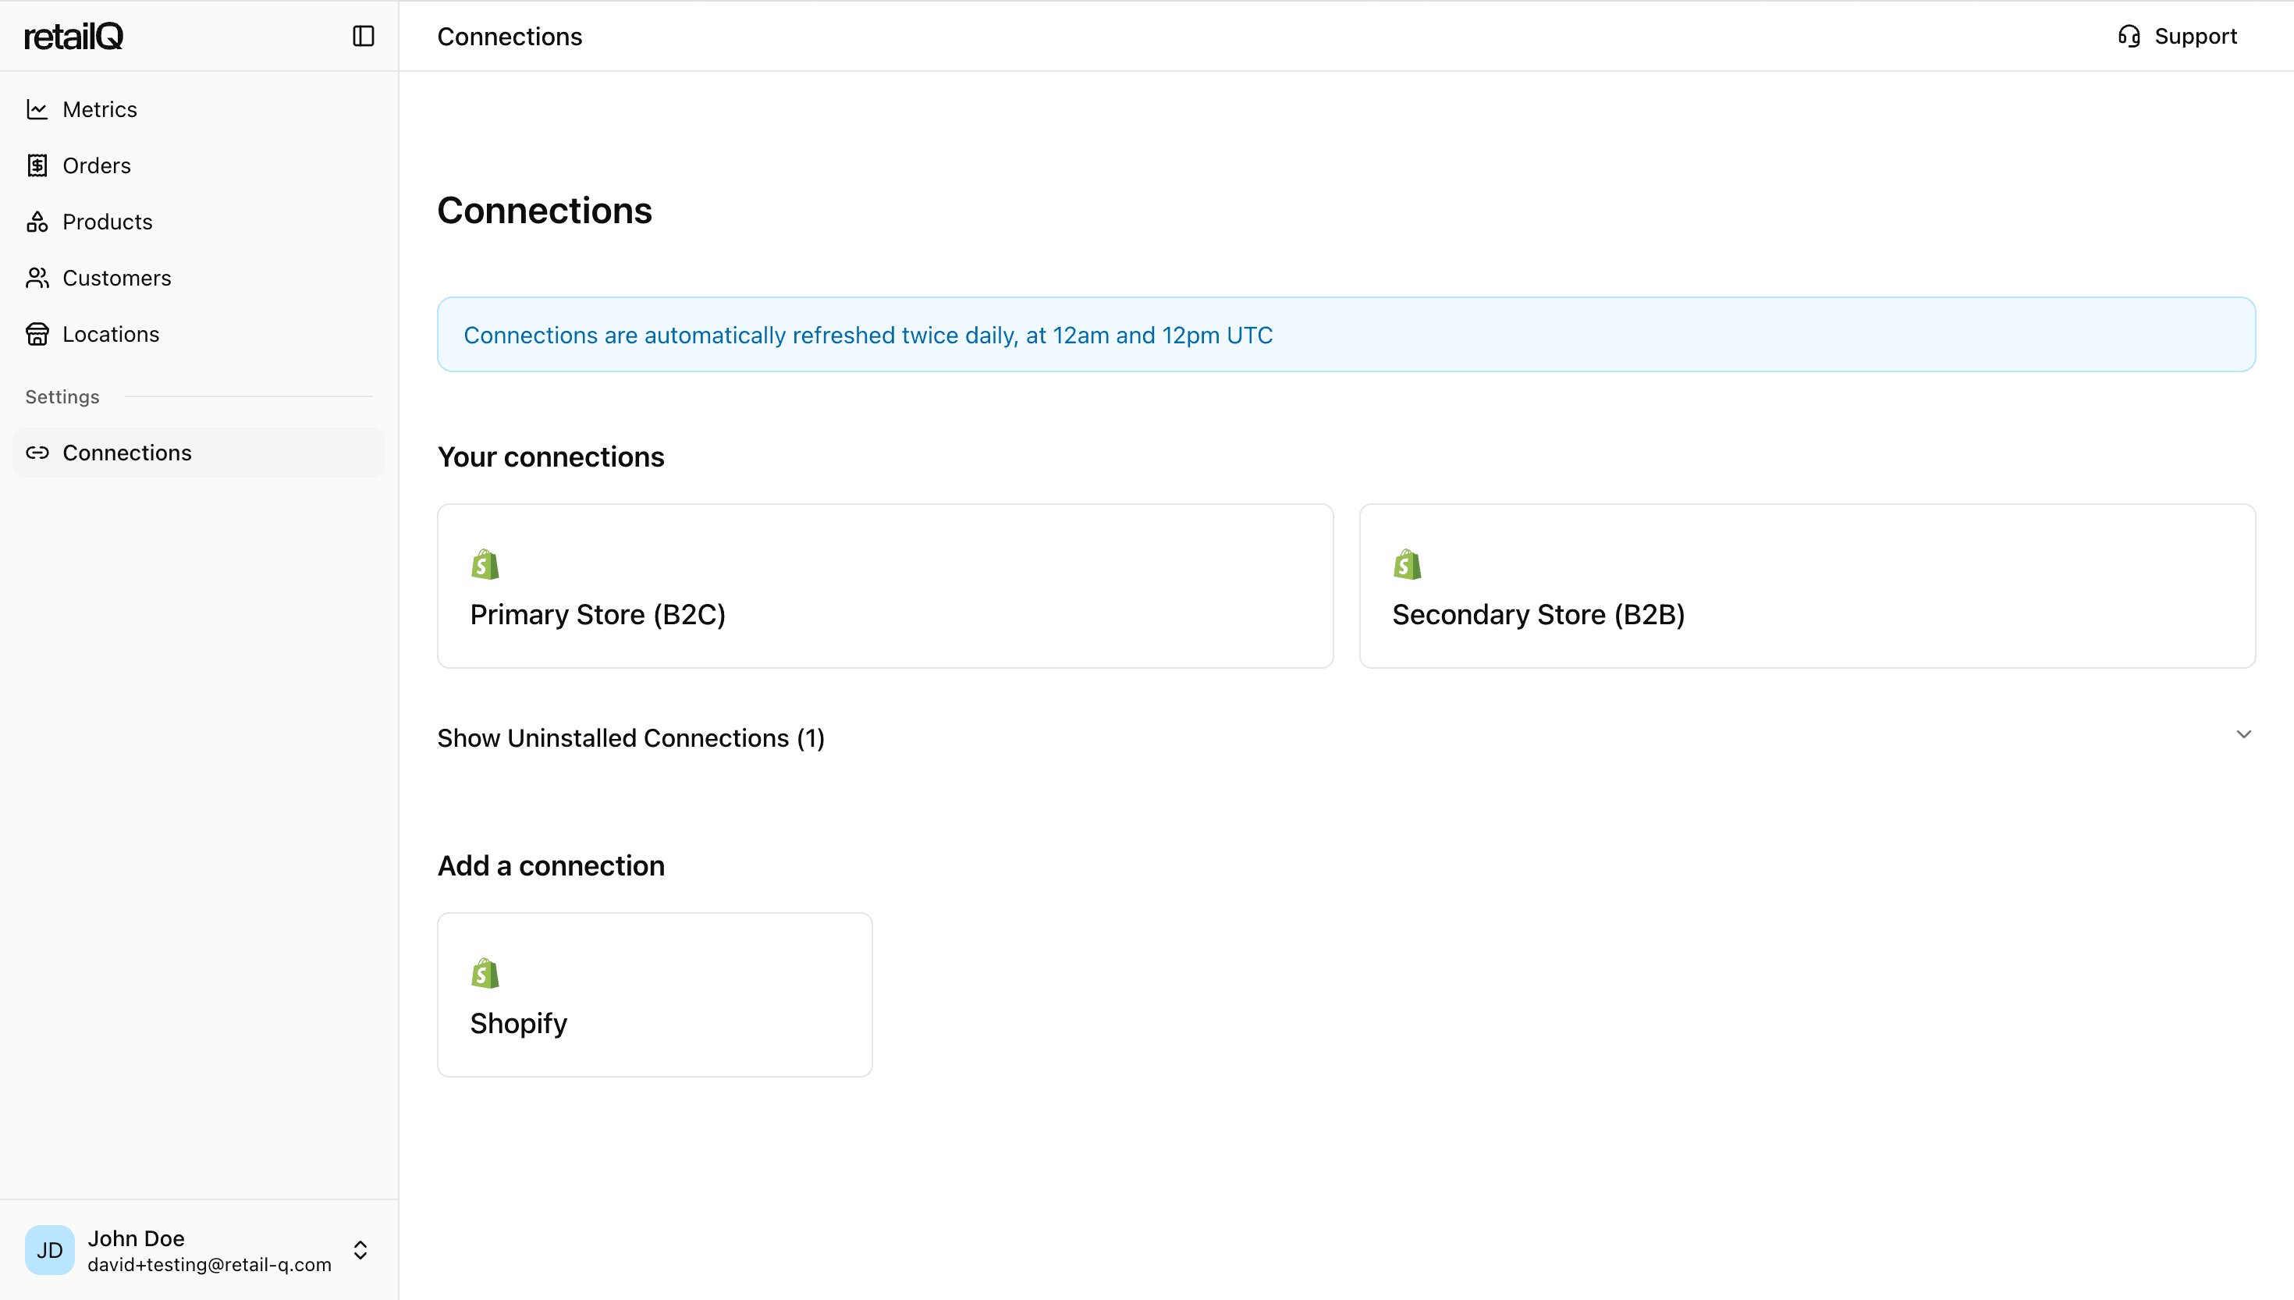Click the Customers people icon
Screen dimensions: 2294x1300
37,278
